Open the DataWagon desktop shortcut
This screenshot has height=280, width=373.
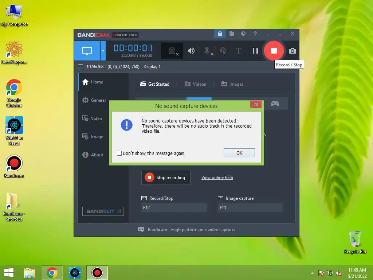14,53
